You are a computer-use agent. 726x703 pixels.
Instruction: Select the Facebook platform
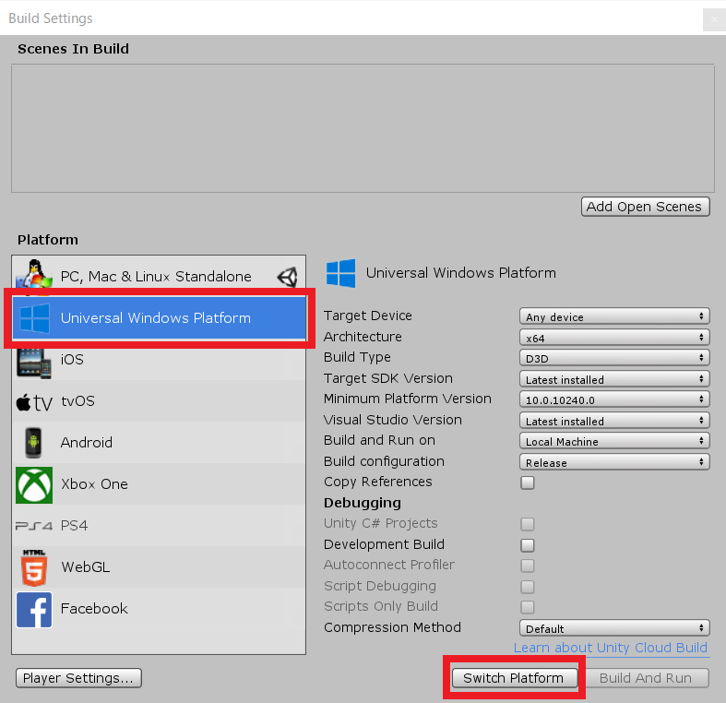(x=159, y=609)
